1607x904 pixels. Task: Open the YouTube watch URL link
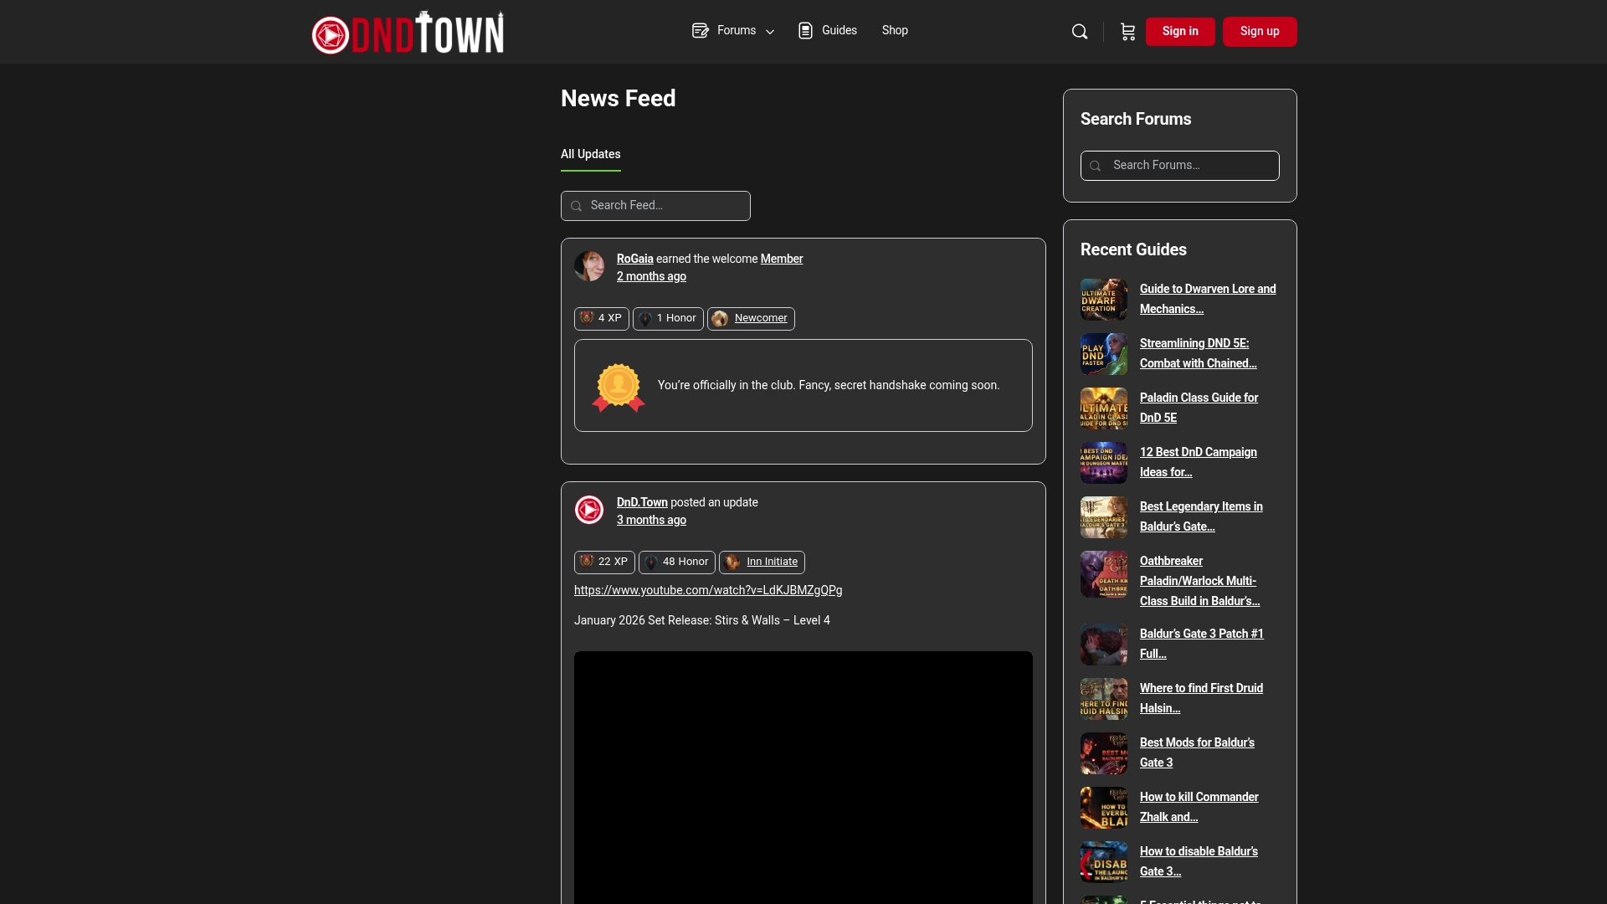(708, 591)
